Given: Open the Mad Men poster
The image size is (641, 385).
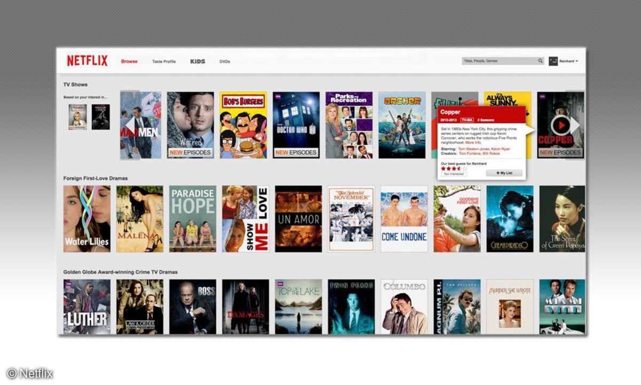Looking at the screenshot, I should [140, 125].
